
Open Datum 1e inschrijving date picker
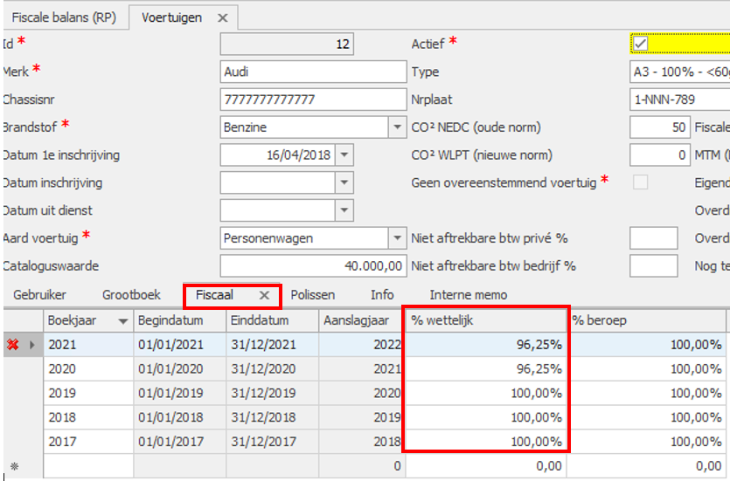[344, 155]
